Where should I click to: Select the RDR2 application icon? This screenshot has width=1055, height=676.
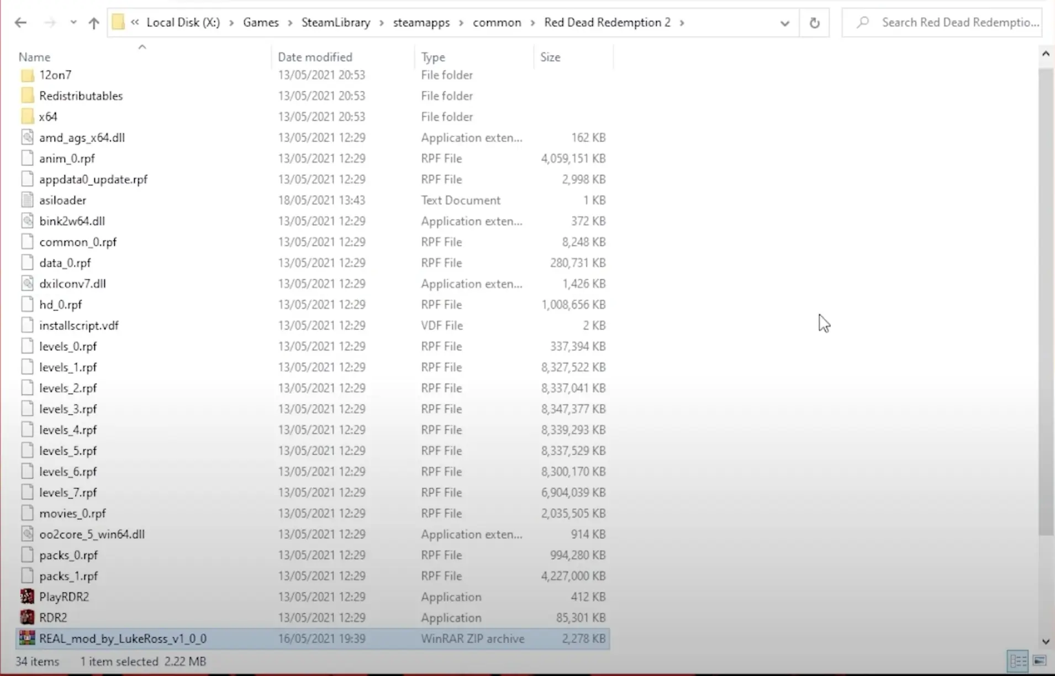click(x=27, y=617)
